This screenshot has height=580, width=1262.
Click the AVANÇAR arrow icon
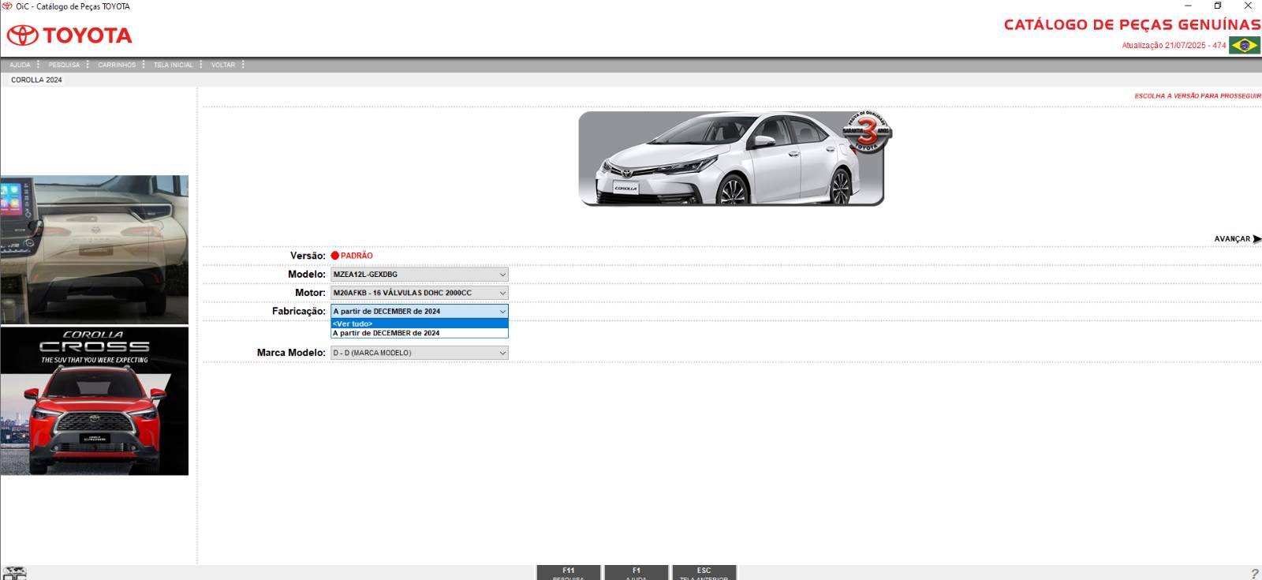click(x=1256, y=239)
